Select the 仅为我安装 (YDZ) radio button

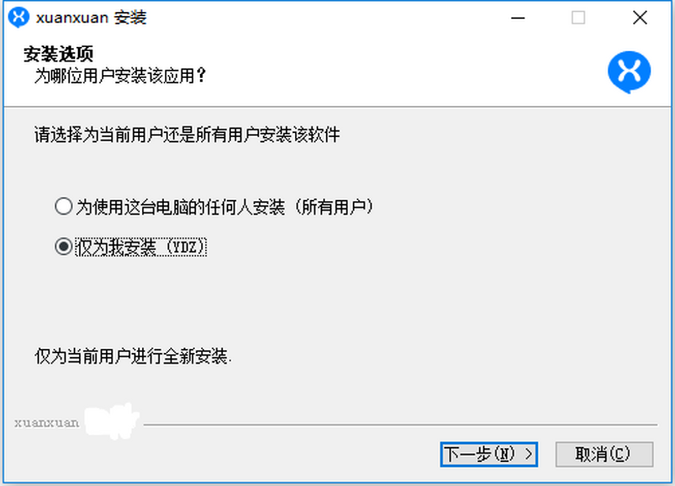click(x=63, y=247)
